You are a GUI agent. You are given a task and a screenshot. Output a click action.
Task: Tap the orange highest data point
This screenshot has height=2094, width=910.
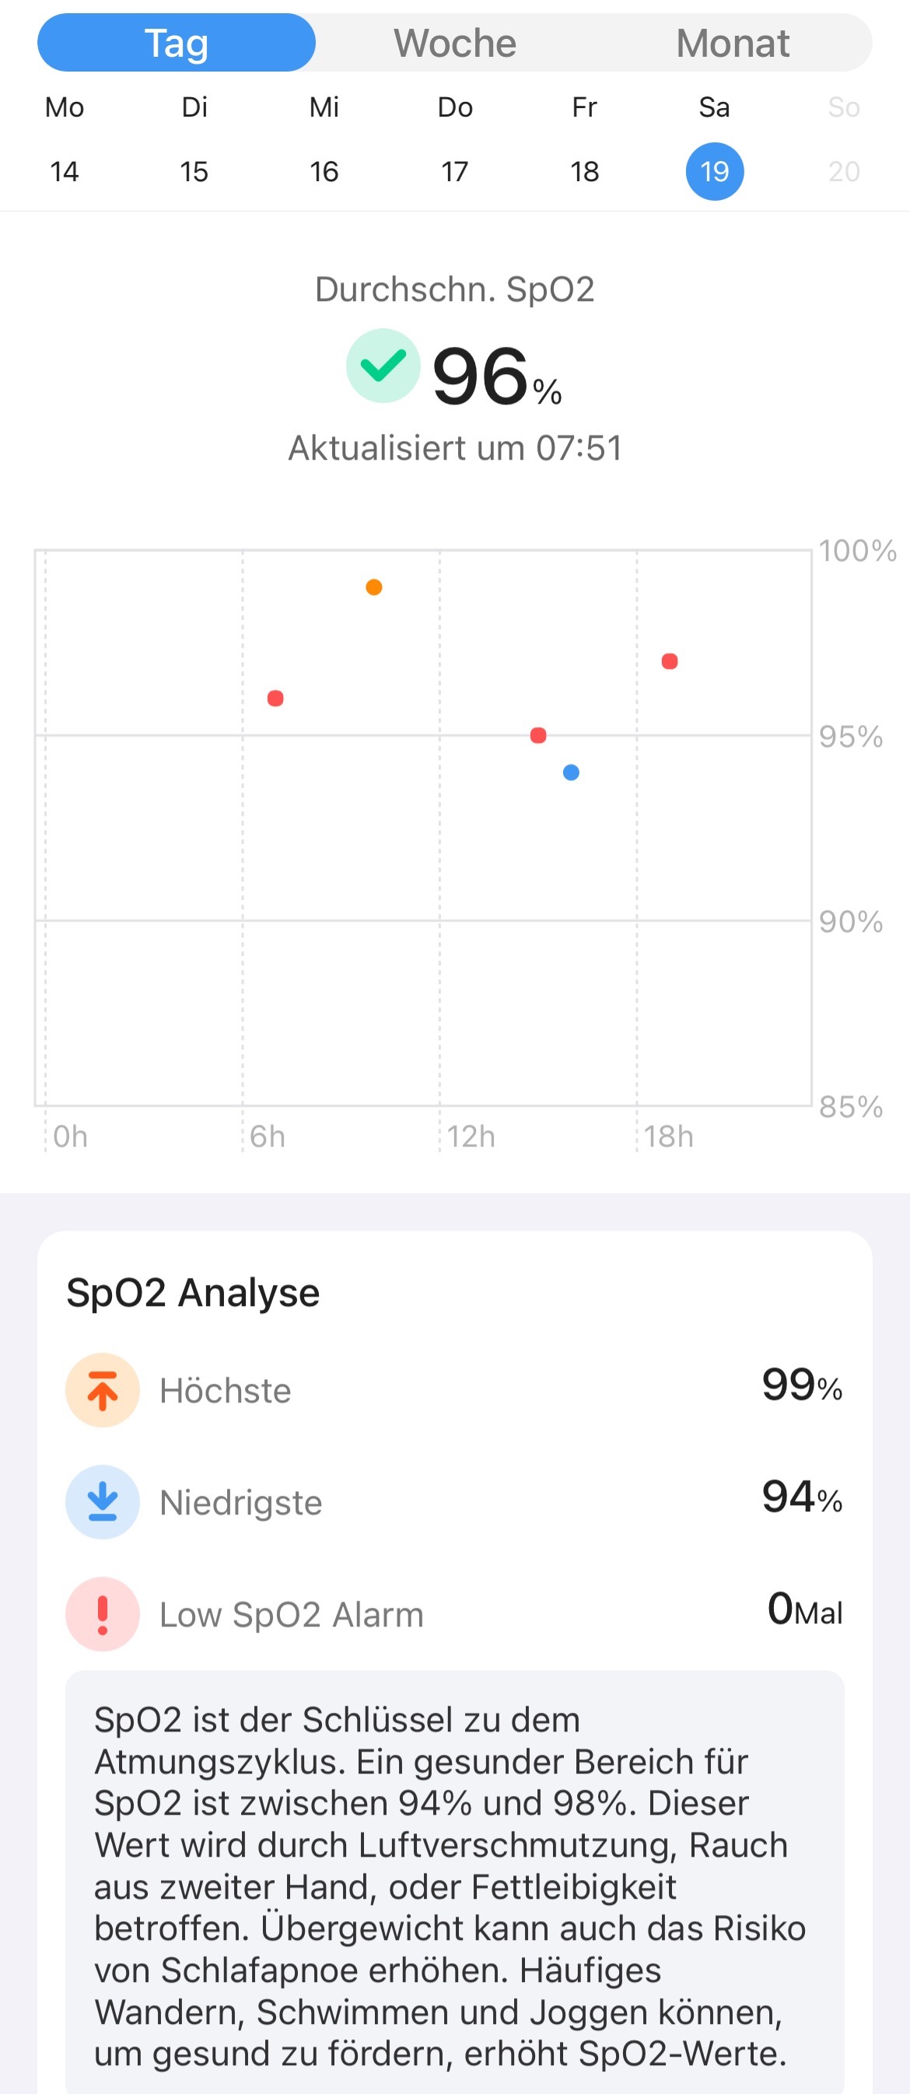[x=374, y=587]
